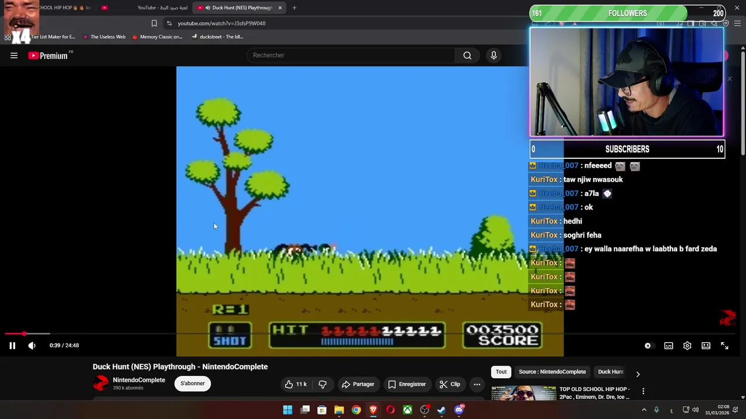The image size is (746, 419).
Task: Open The Useless Web bookmark
Action: 104,37
